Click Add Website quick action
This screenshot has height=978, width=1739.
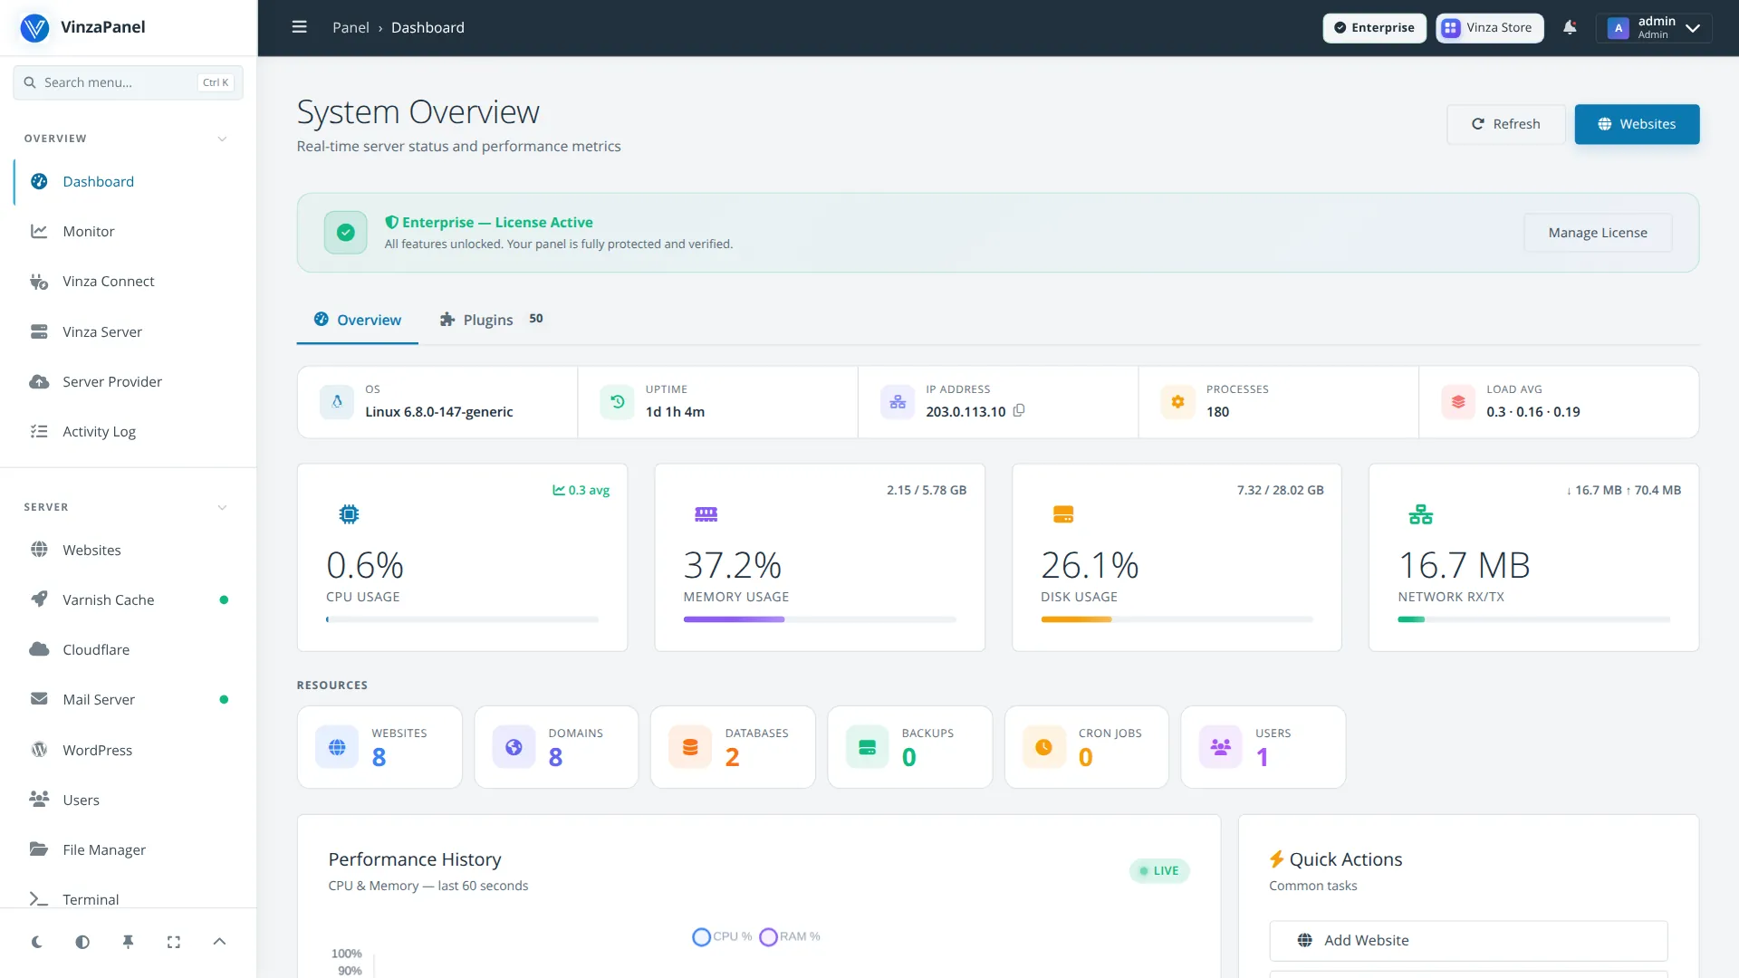click(1468, 941)
